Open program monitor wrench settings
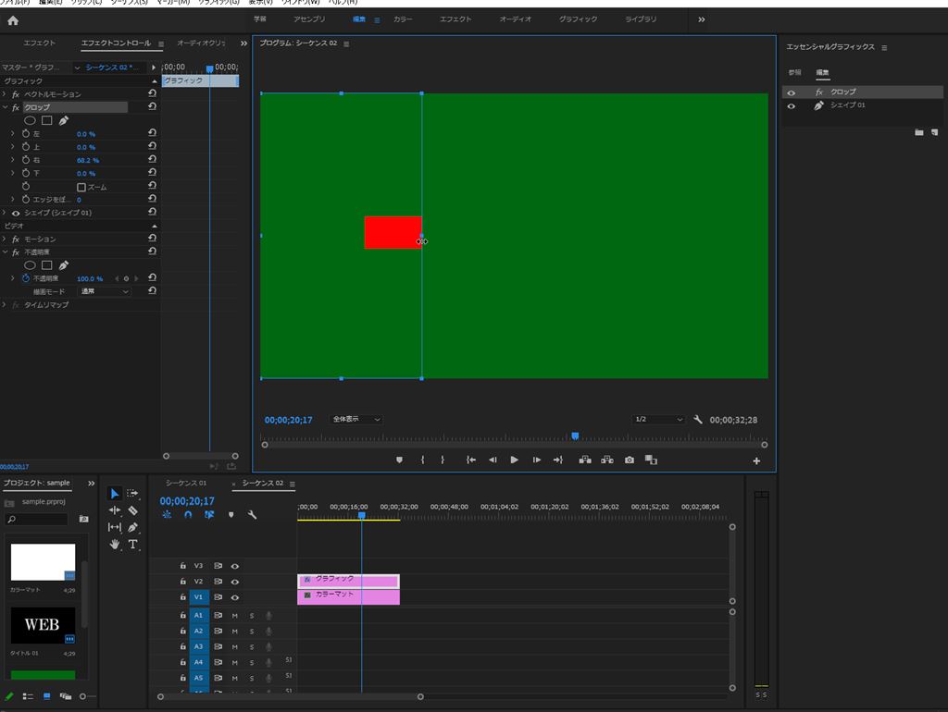The width and height of the screenshot is (948, 712). tap(698, 420)
